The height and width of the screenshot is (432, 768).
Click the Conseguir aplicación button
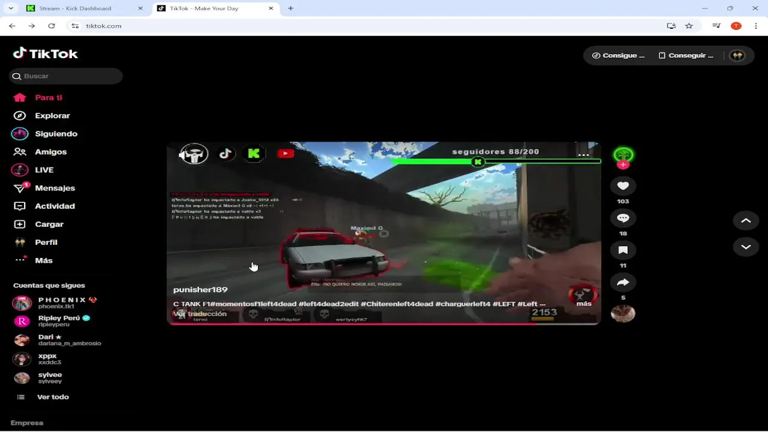pos(686,55)
